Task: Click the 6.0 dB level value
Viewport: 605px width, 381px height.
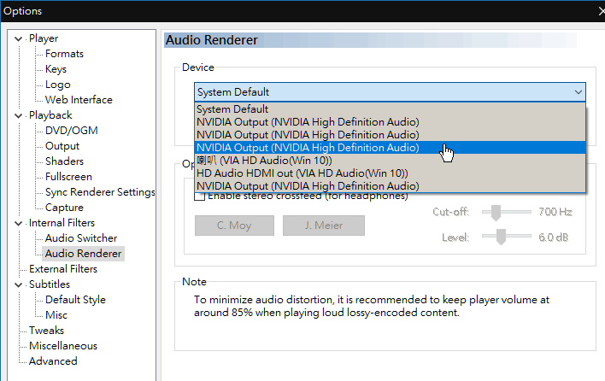Action: coord(553,237)
